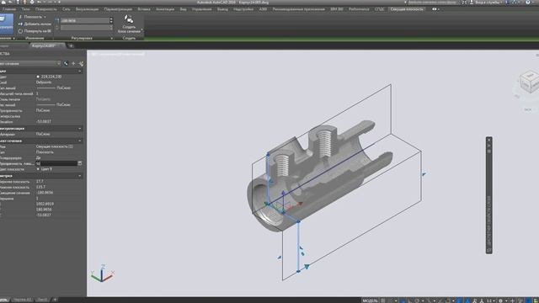Collapse the Объект сечения properties section
539x303 pixels.
pos(80,141)
